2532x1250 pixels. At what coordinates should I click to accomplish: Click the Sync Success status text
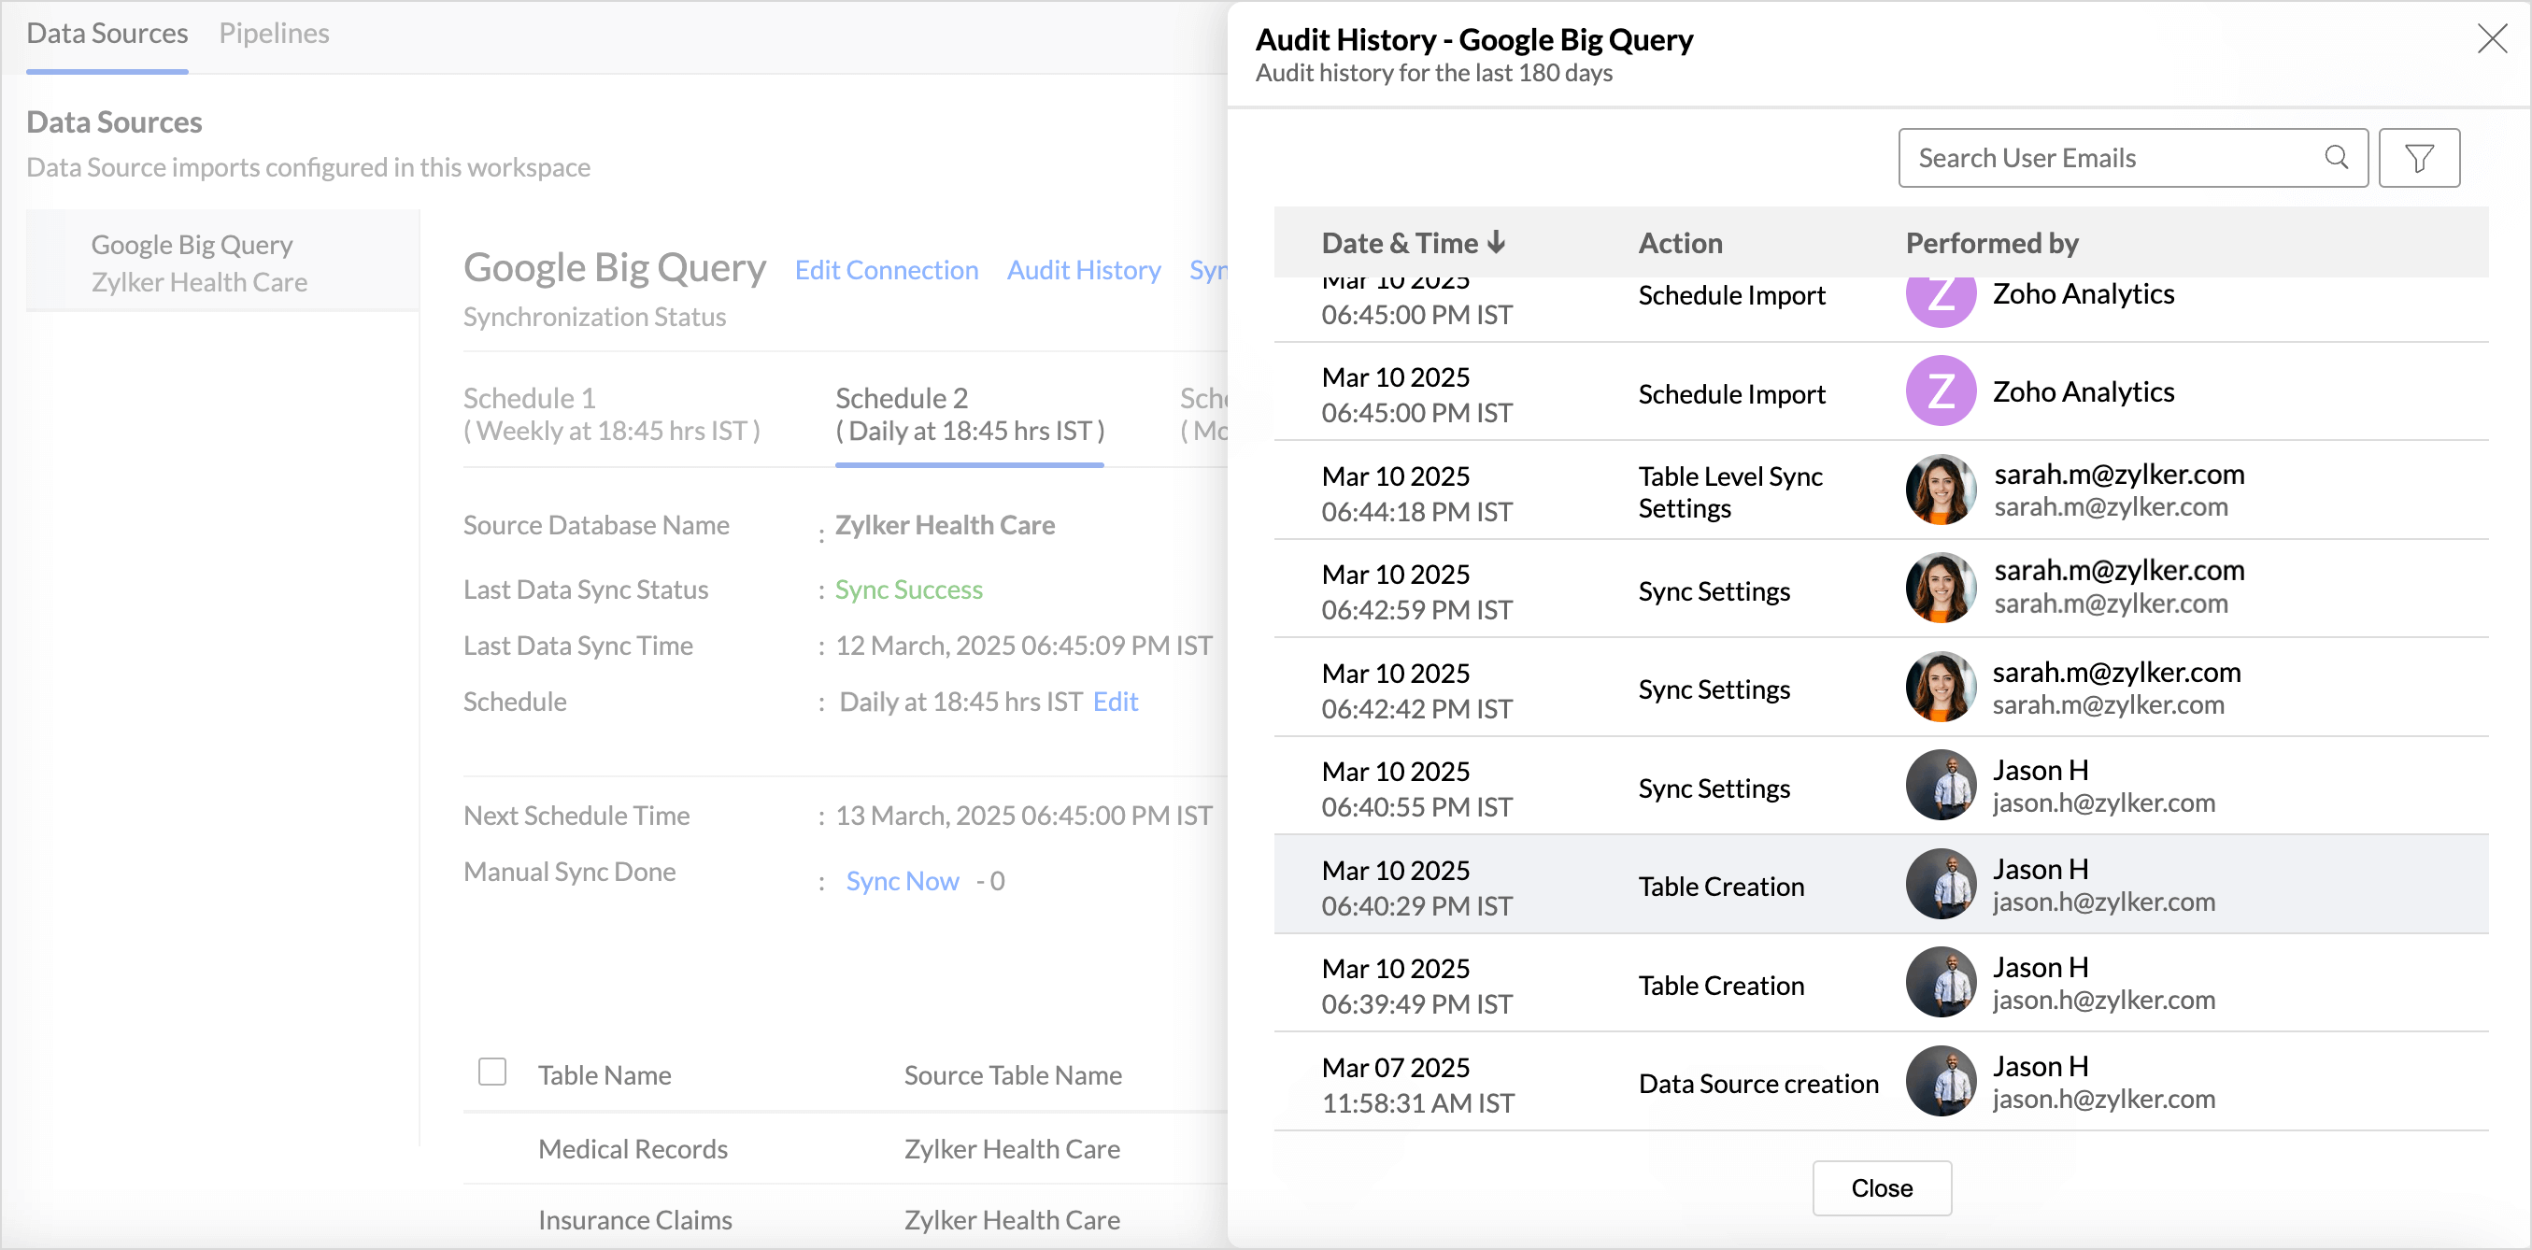(x=908, y=589)
